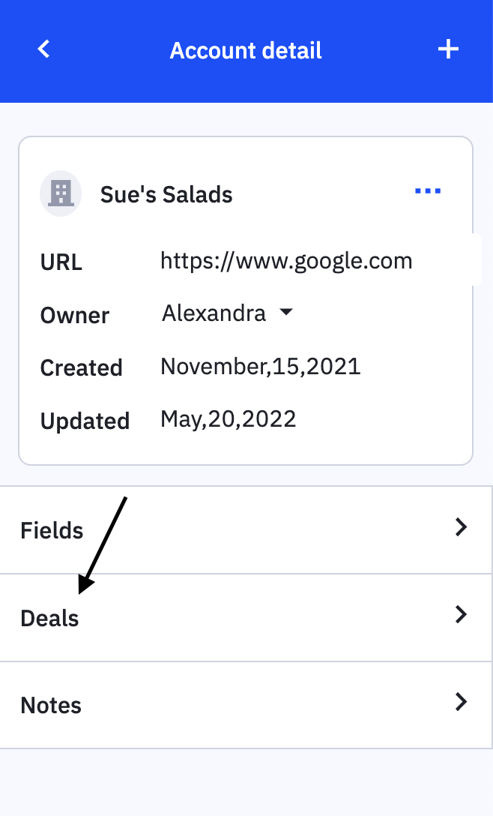Select the owner name Alexandra
The height and width of the screenshot is (816, 493).
click(x=214, y=313)
